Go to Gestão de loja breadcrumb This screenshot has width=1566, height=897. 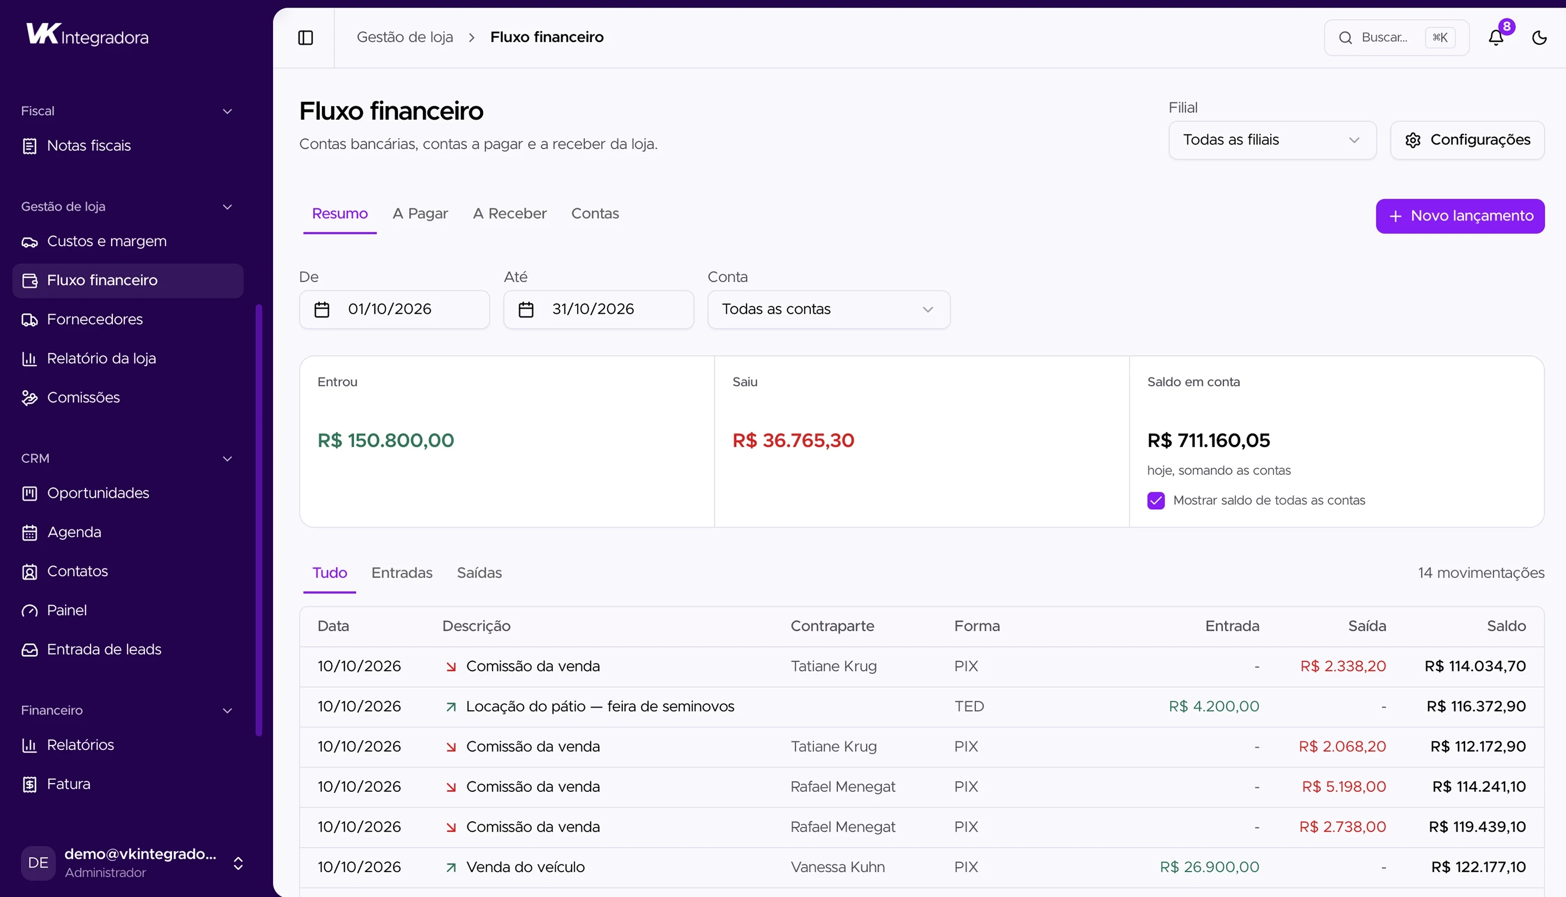405,37
